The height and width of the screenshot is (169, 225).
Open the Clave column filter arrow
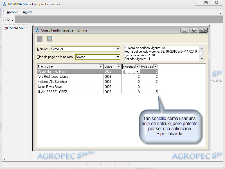(119, 66)
